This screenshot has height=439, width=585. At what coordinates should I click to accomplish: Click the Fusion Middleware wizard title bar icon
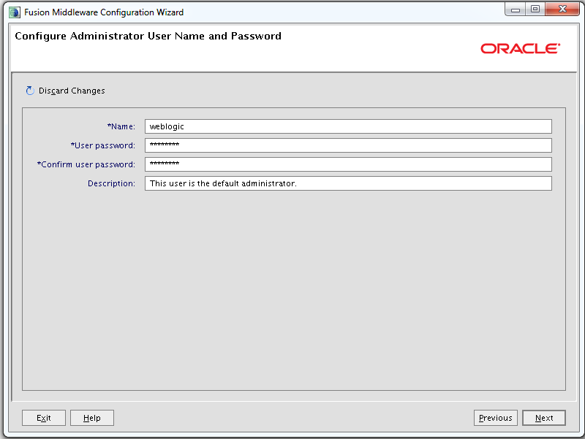(15, 12)
